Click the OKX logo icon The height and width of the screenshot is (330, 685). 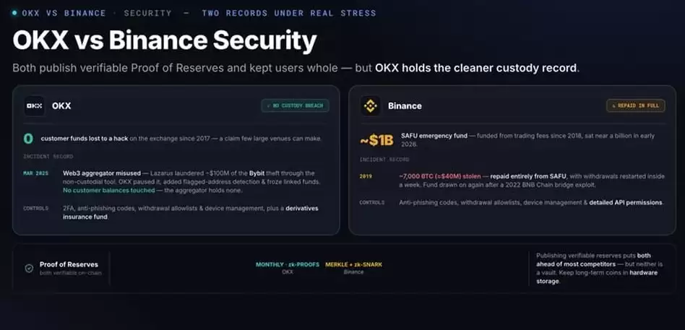coord(34,106)
